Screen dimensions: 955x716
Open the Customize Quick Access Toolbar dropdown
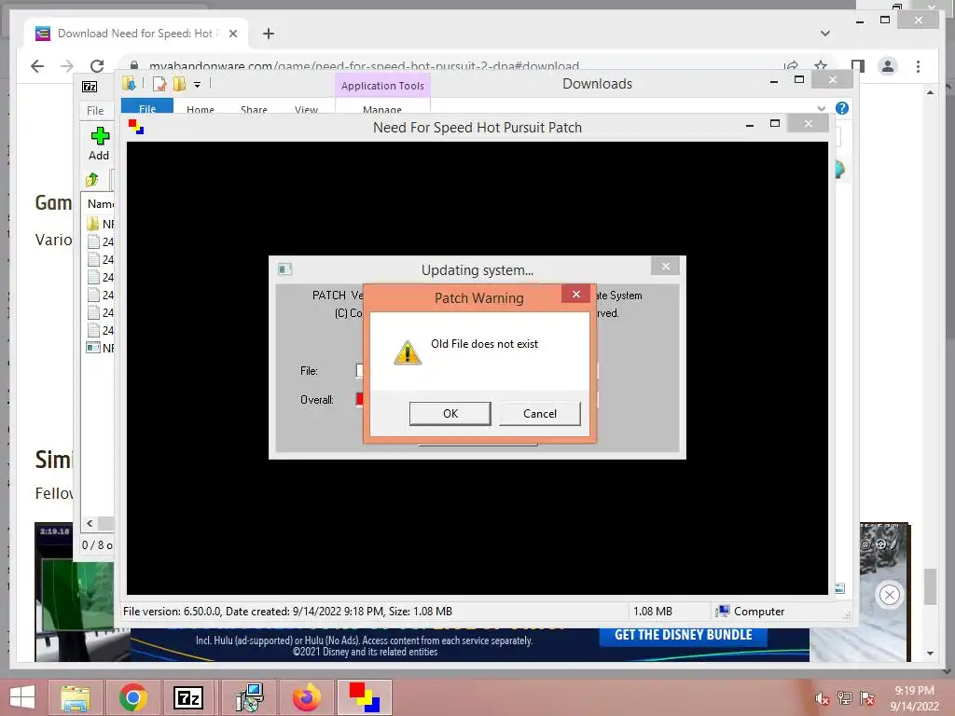198,85
